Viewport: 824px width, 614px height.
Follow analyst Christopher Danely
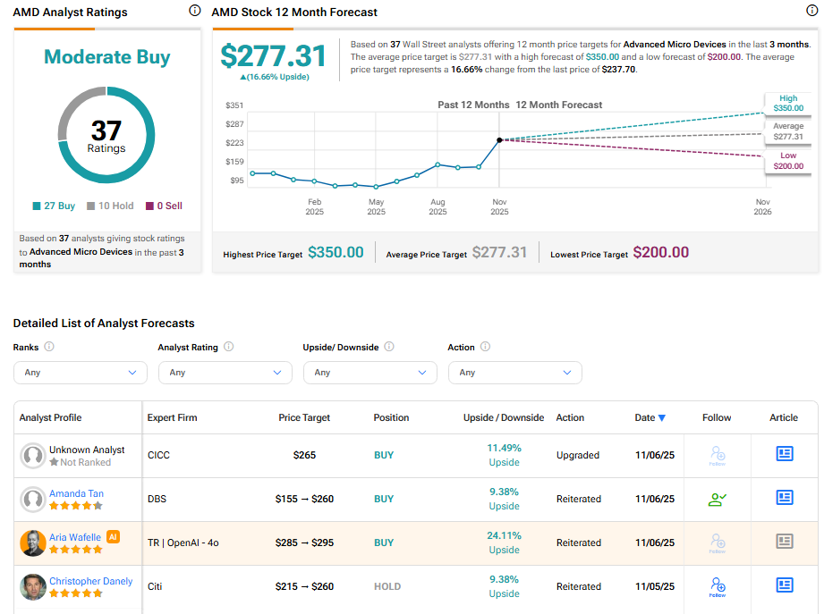717,586
